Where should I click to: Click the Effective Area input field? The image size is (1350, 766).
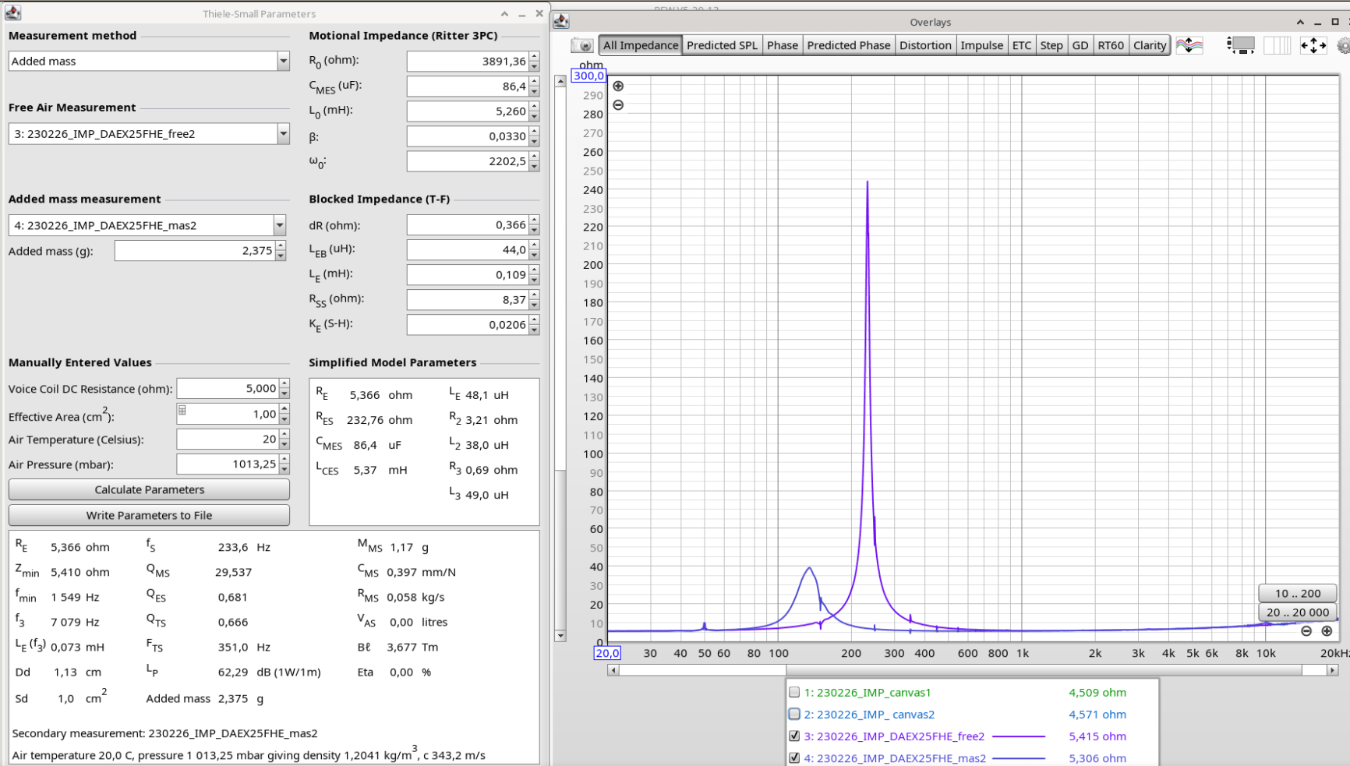tap(228, 414)
